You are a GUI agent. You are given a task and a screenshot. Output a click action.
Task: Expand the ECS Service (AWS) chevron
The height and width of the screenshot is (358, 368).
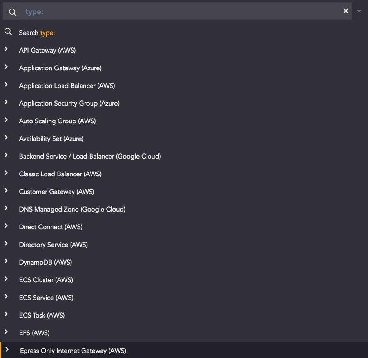6,296
